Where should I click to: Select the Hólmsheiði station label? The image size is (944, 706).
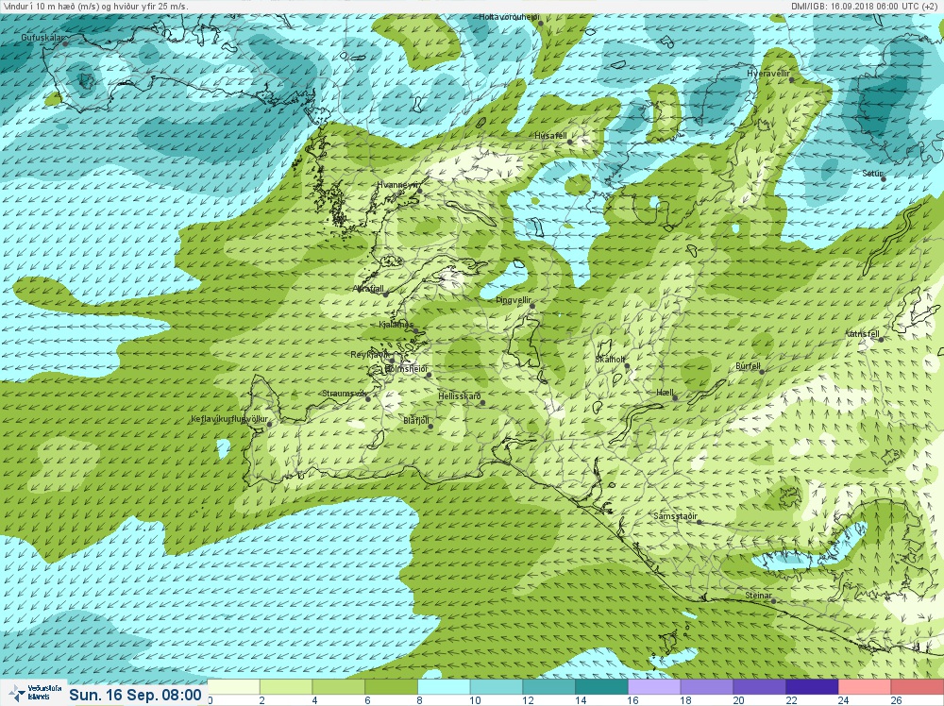tap(406, 368)
